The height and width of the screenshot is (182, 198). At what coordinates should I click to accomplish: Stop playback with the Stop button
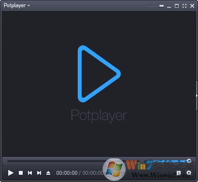pyautogui.click(x=21, y=173)
